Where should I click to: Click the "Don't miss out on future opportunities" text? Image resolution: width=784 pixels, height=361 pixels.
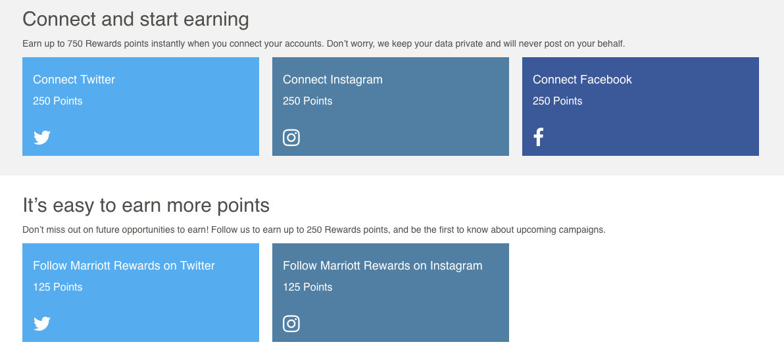[313, 230]
